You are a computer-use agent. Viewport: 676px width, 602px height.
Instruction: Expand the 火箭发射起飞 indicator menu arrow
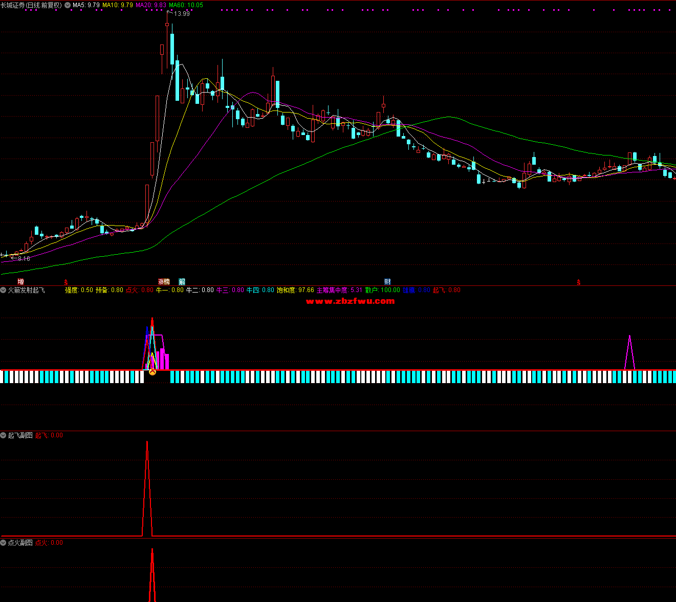click(x=4, y=290)
